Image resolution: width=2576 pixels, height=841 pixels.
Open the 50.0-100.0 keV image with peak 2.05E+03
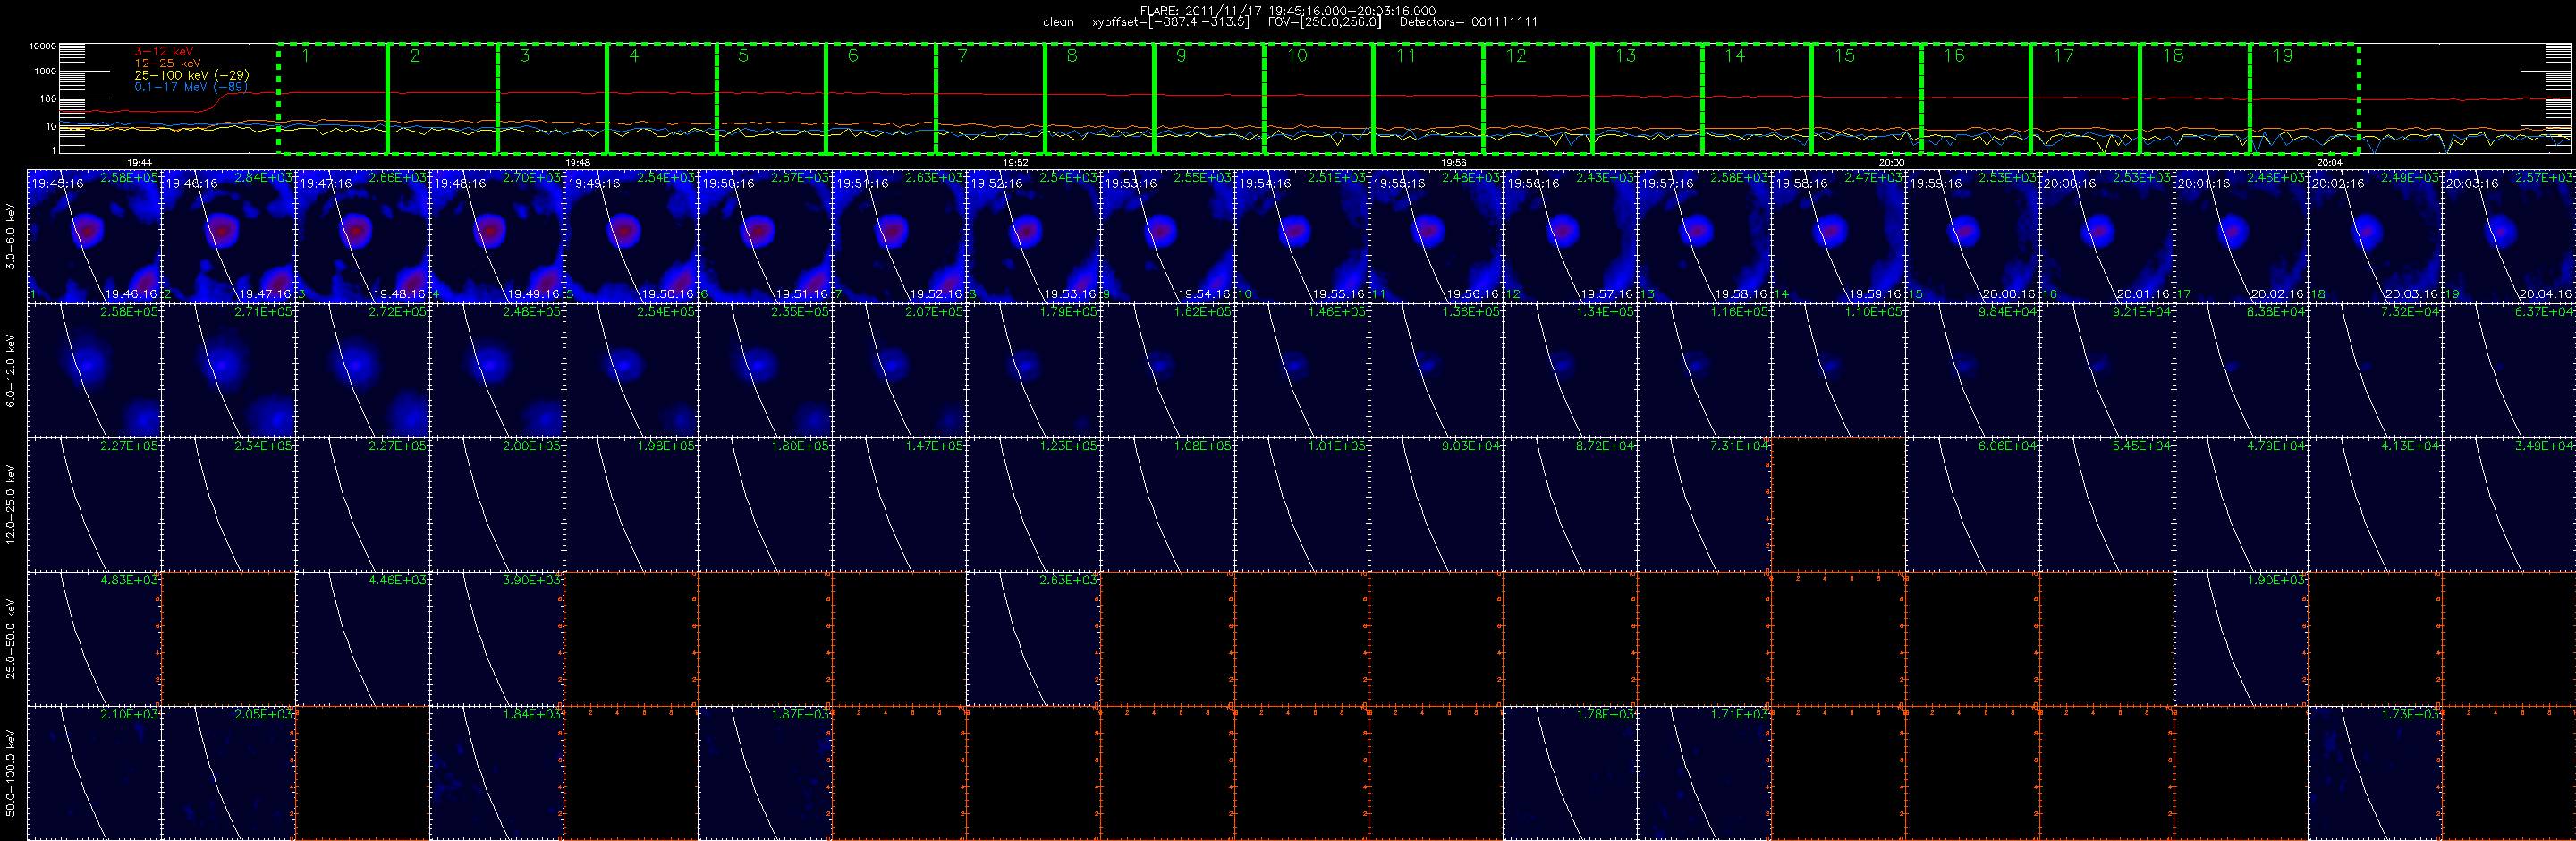(228, 772)
